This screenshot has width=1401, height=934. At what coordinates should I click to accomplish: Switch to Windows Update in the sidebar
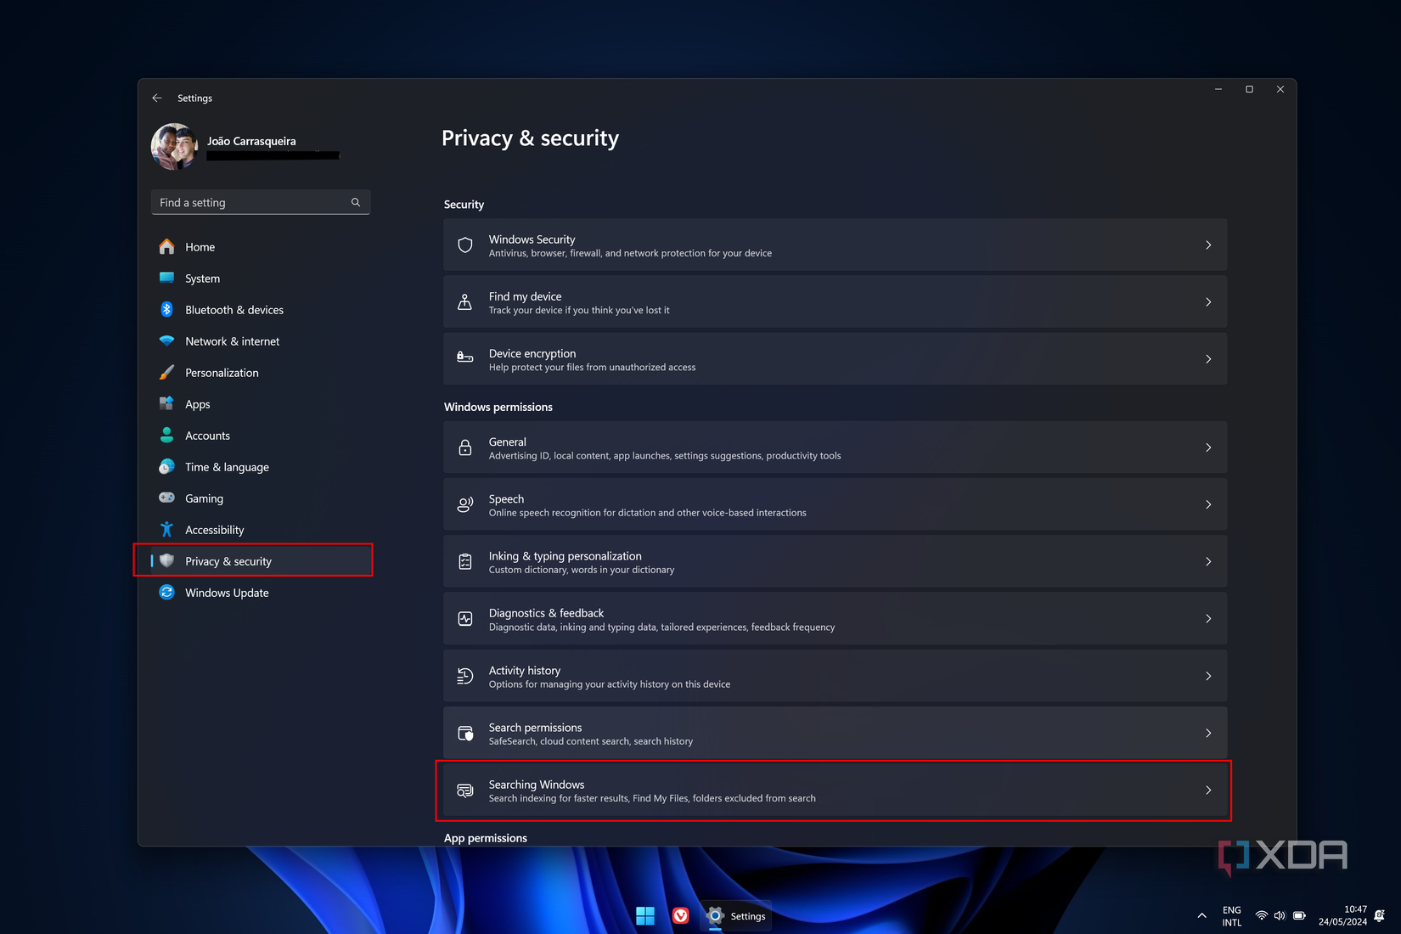pyautogui.click(x=226, y=592)
